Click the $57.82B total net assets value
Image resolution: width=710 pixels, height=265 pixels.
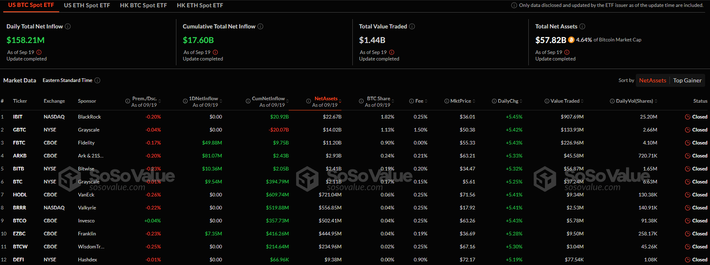[x=551, y=40]
